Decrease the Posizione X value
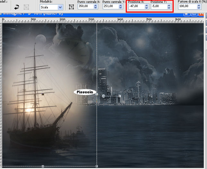The width and height of the screenshot is (207, 169). point(146,7)
